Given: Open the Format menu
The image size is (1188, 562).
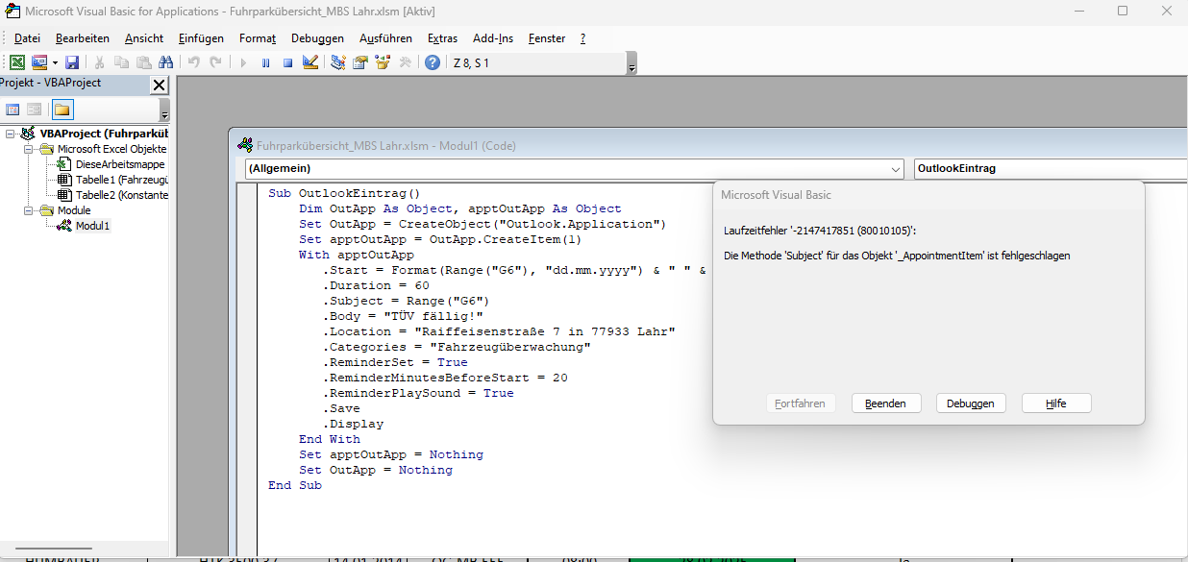Looking at the screenshot, I should pyautogui.click(x=258, y=38).
